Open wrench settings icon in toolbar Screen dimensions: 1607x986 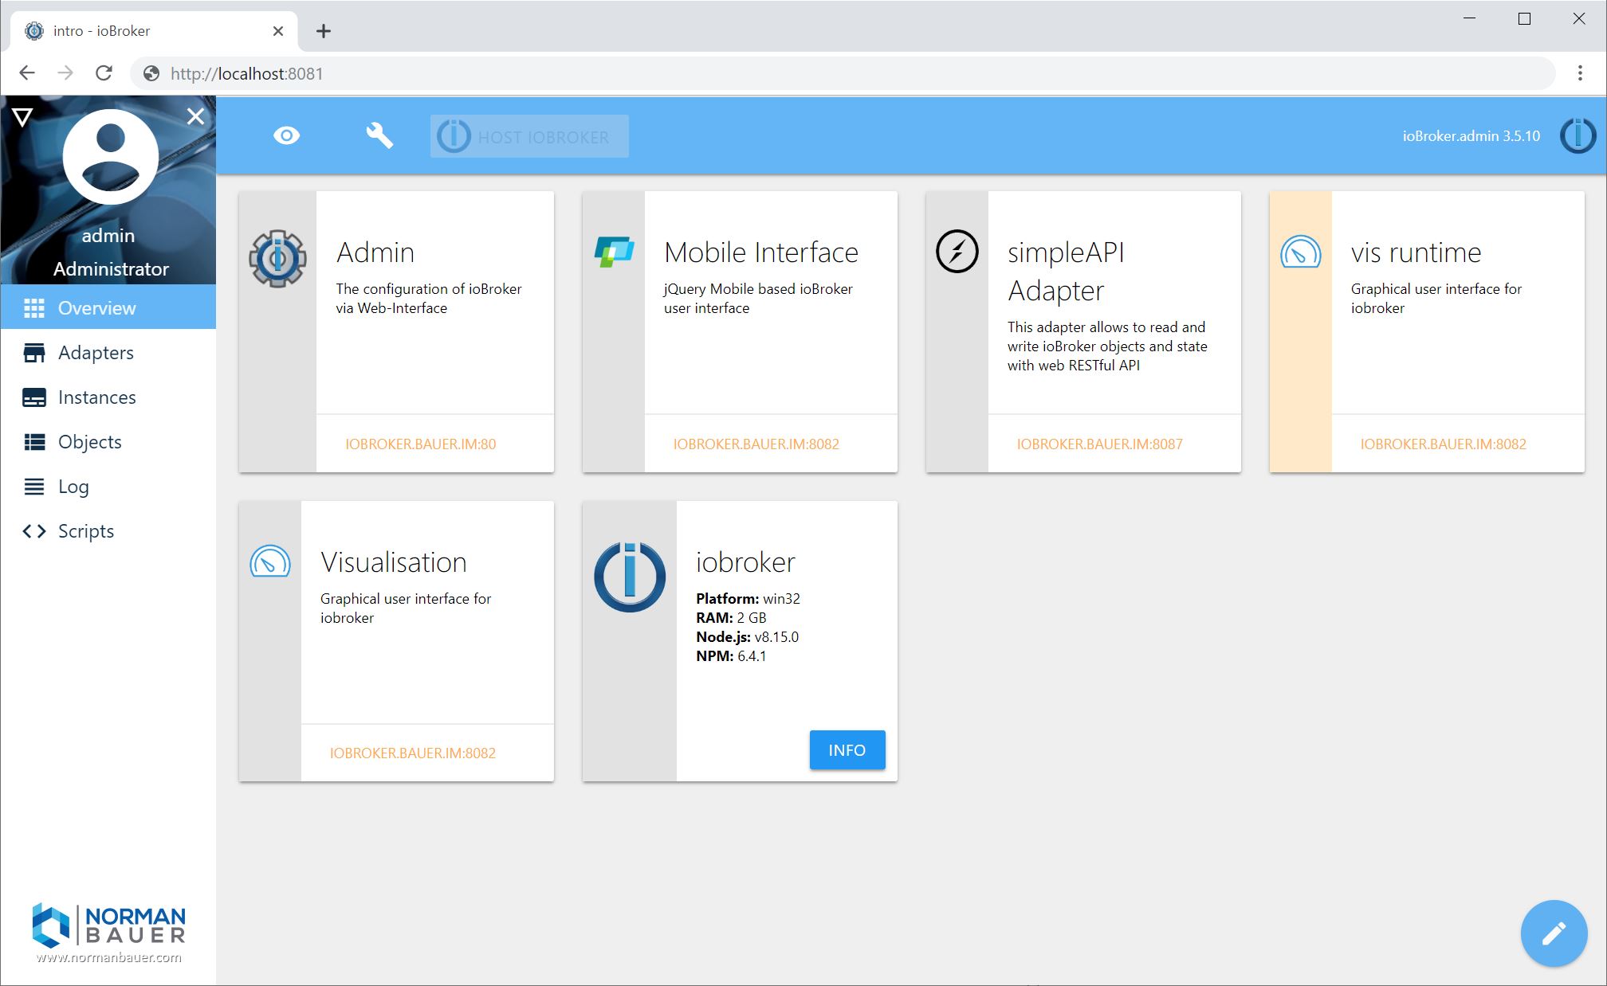[x=379, y=135]
